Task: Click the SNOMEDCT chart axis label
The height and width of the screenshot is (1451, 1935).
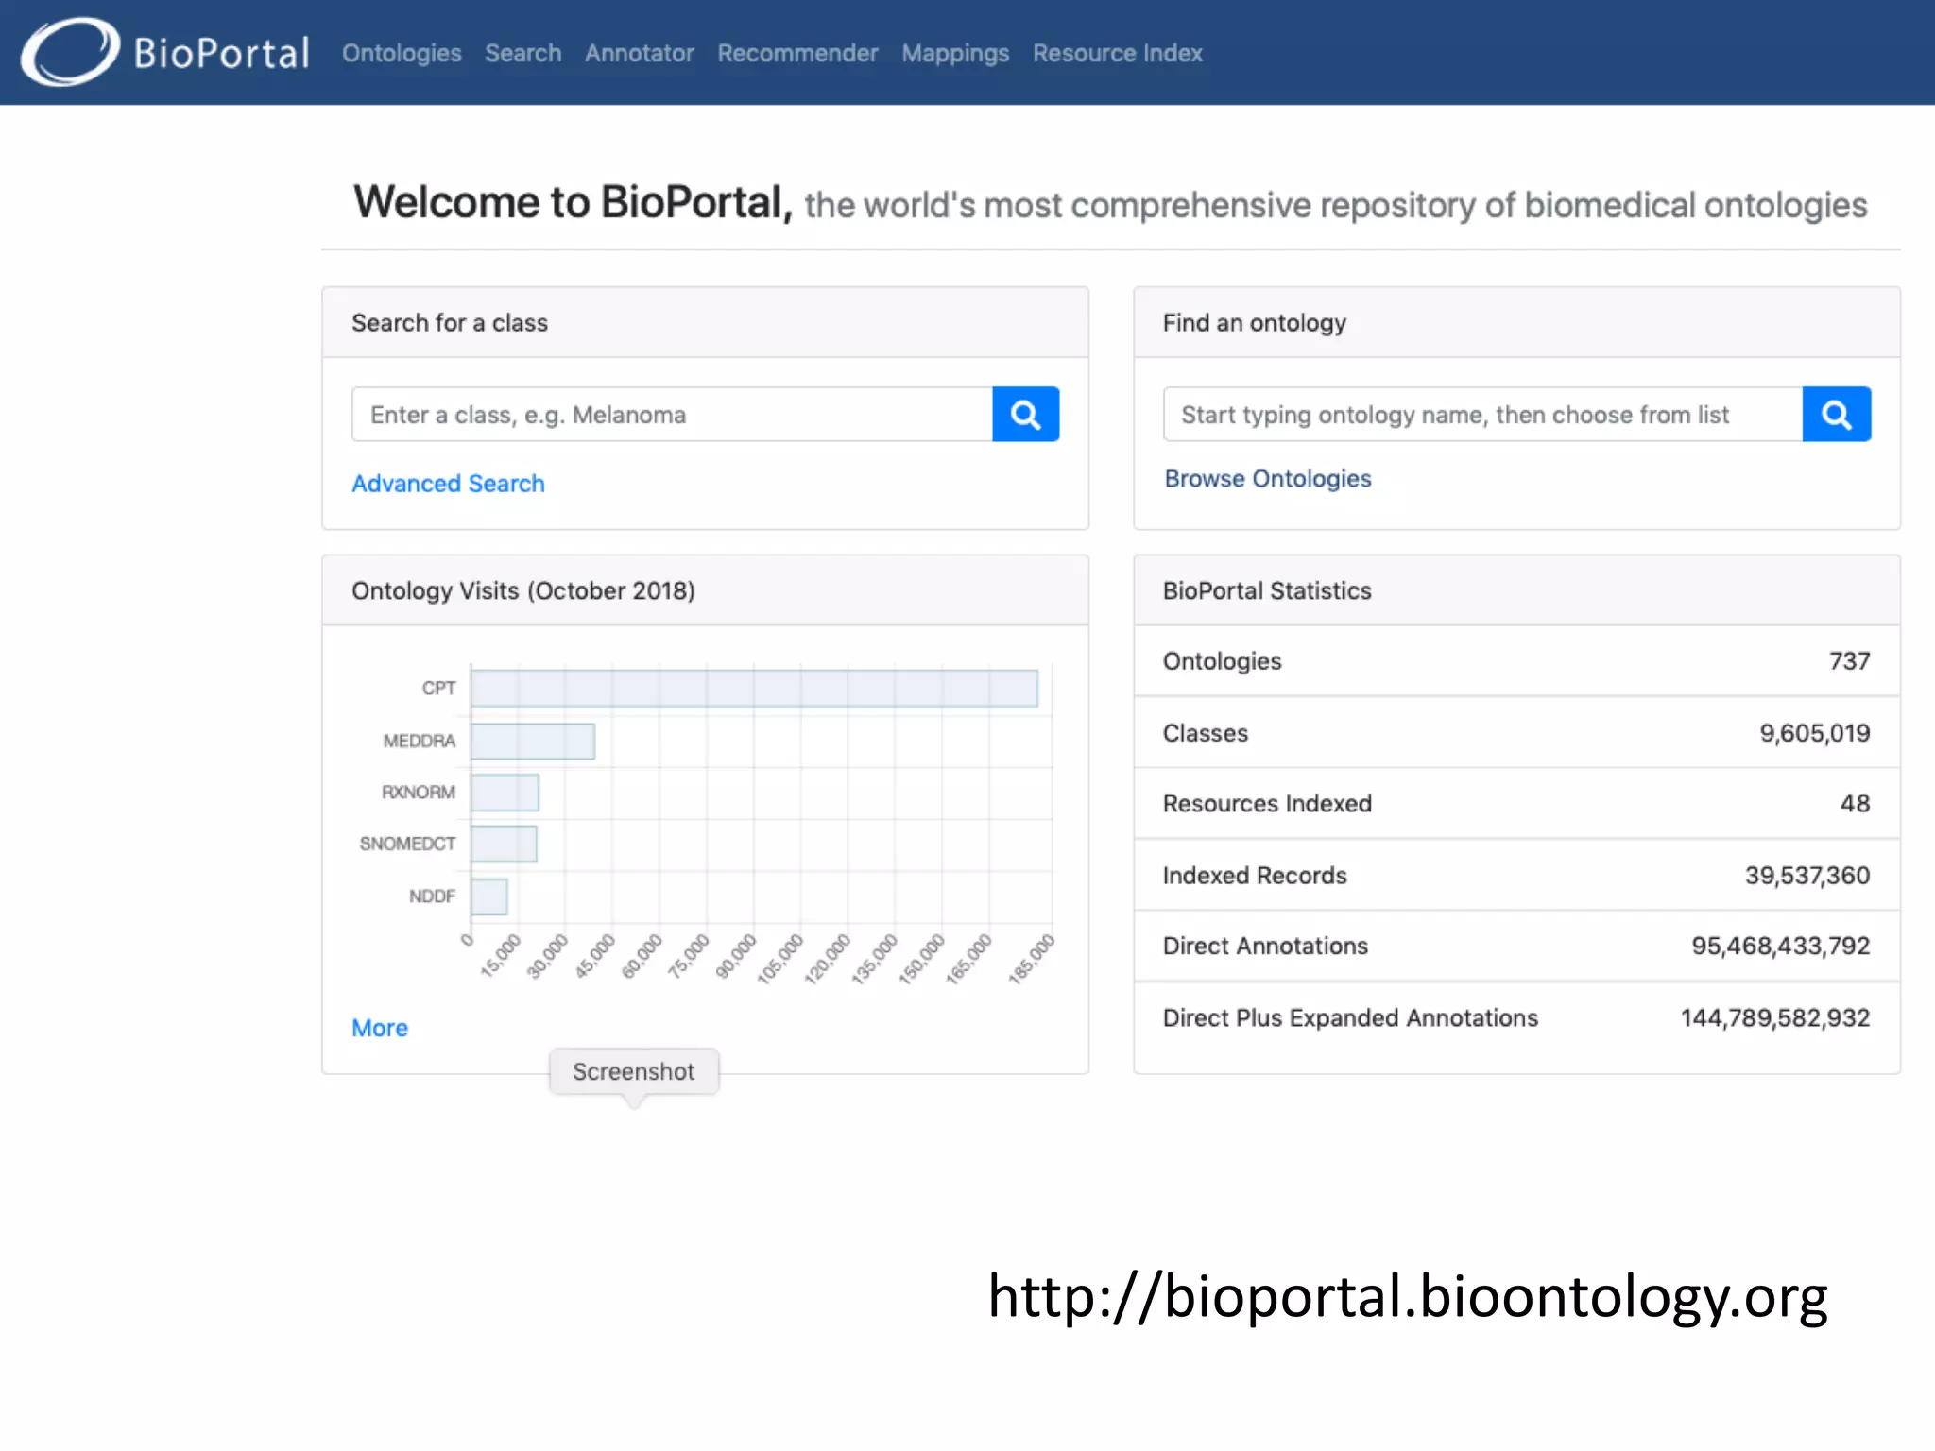Action: click(x=407, y=844)
